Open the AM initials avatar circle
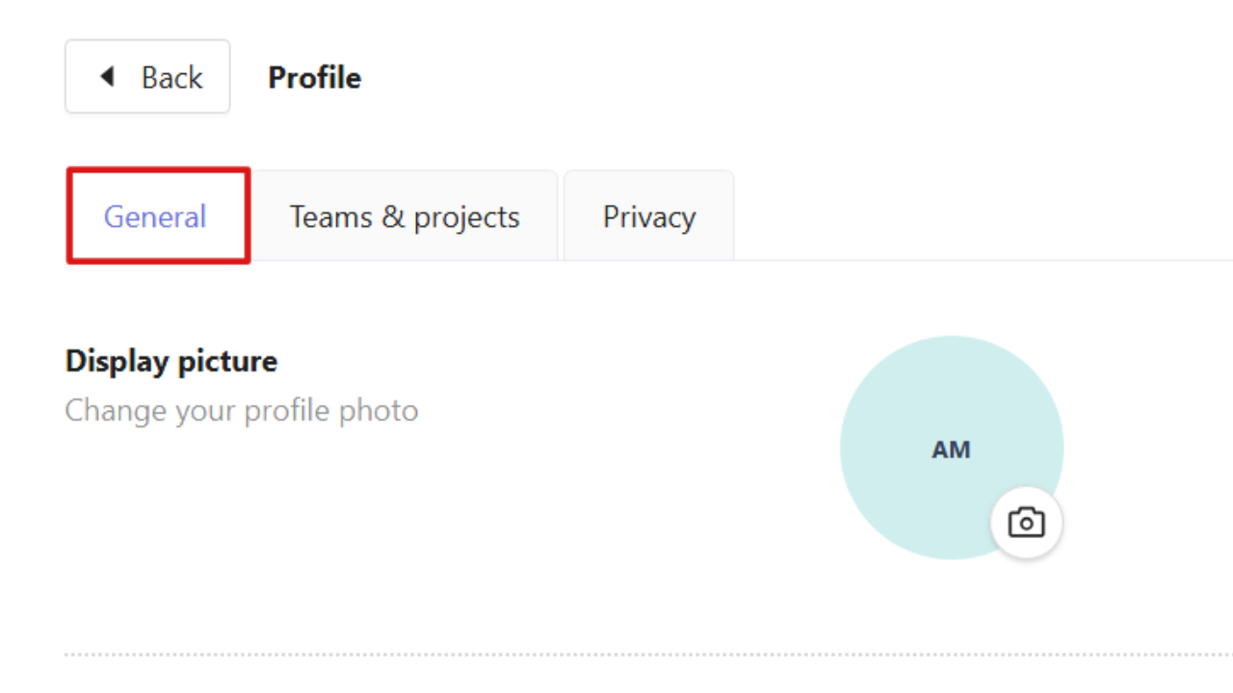Viewport: 1233px width, 693px height. tap(952, 448)
